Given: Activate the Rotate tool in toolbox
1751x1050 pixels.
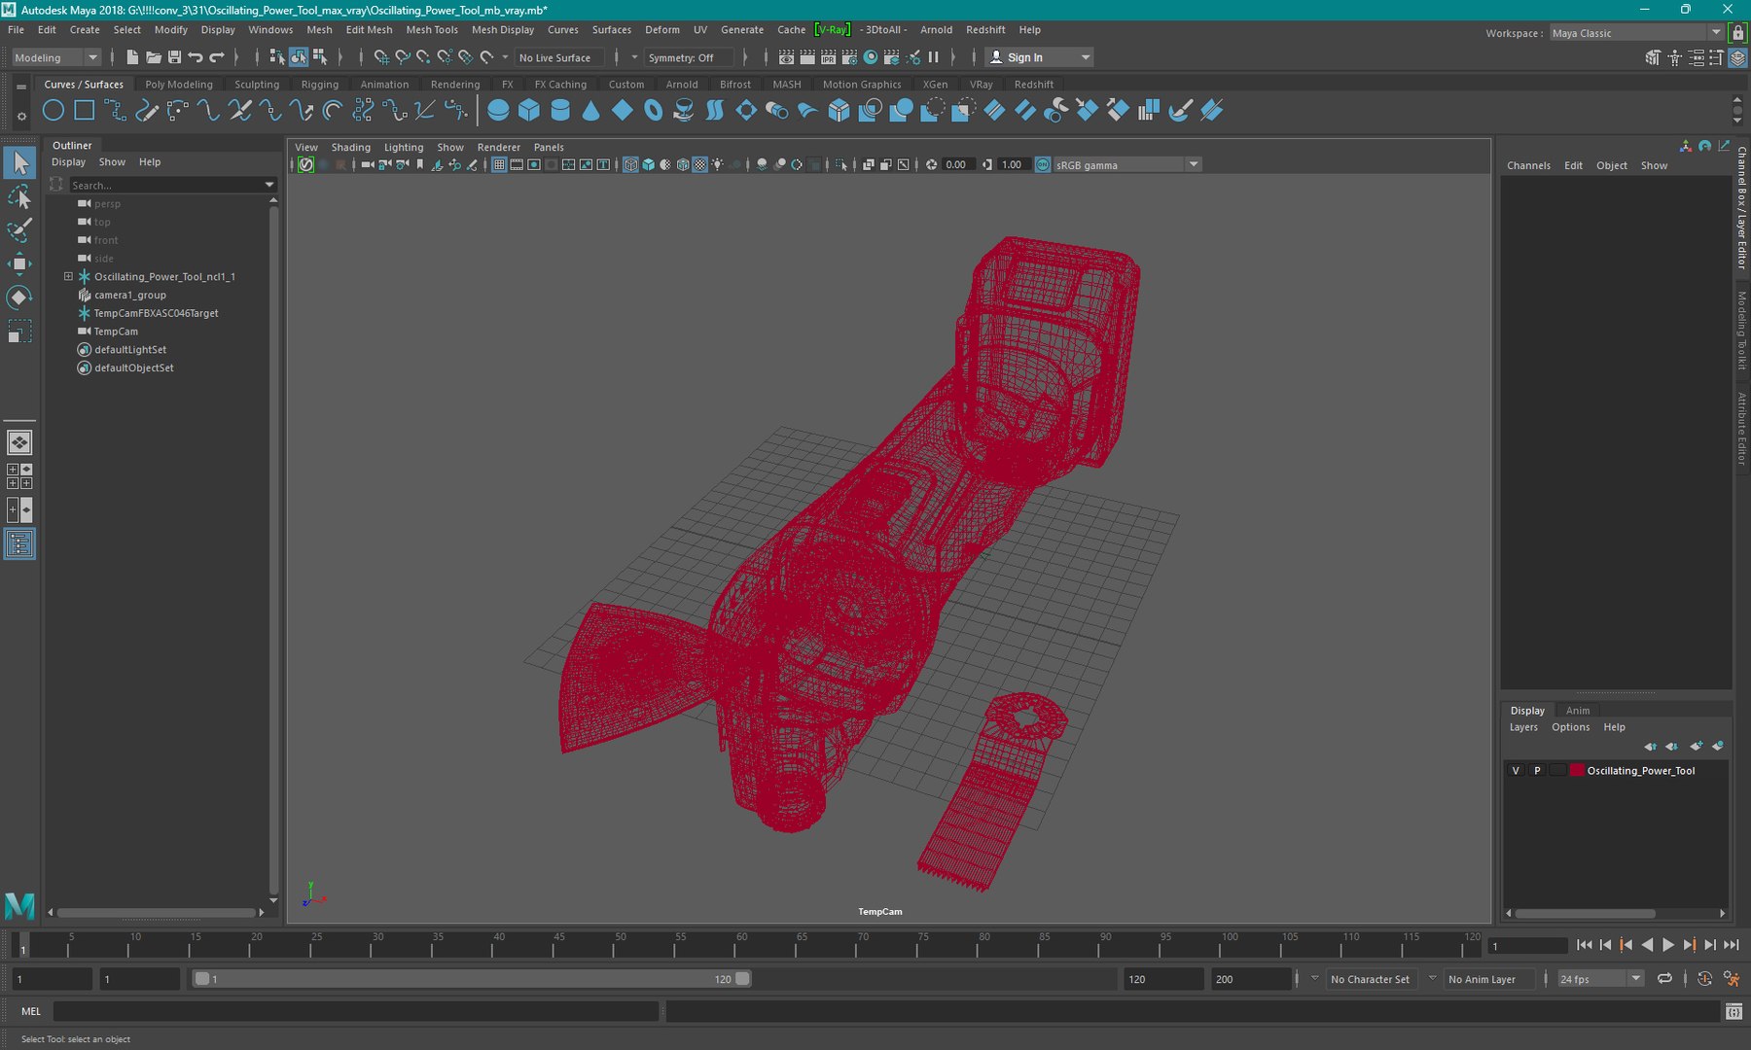Looking at the screenshot, I should pos(19,297).
